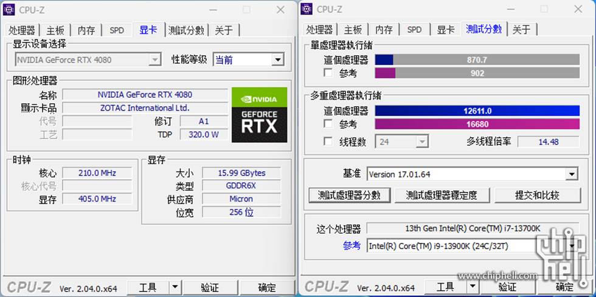The height and width of the screenshot is (297, 596).
Task: Select SPD tab in left window
Action: [117, 30]
